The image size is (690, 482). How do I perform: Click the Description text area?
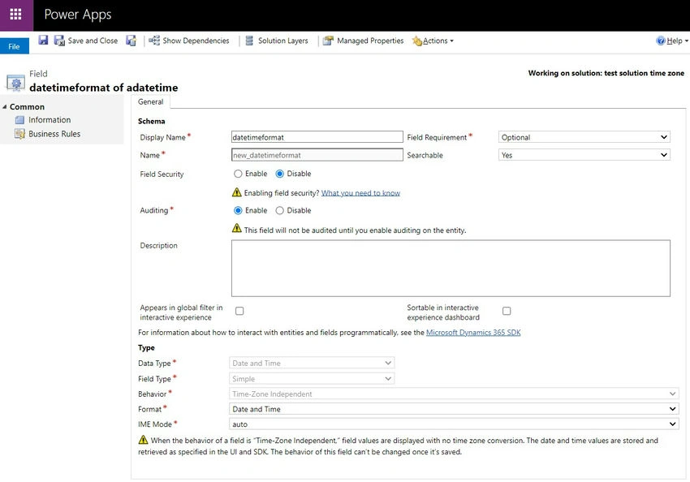click(x=451, y=269)
